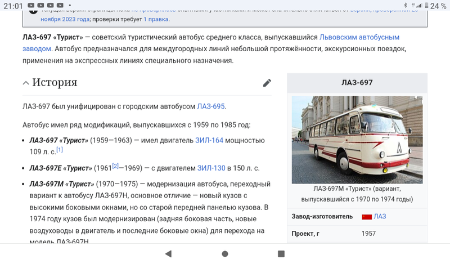Open footnote reference [1]
This screenshot has height=264, width=450.
(60, 150)
